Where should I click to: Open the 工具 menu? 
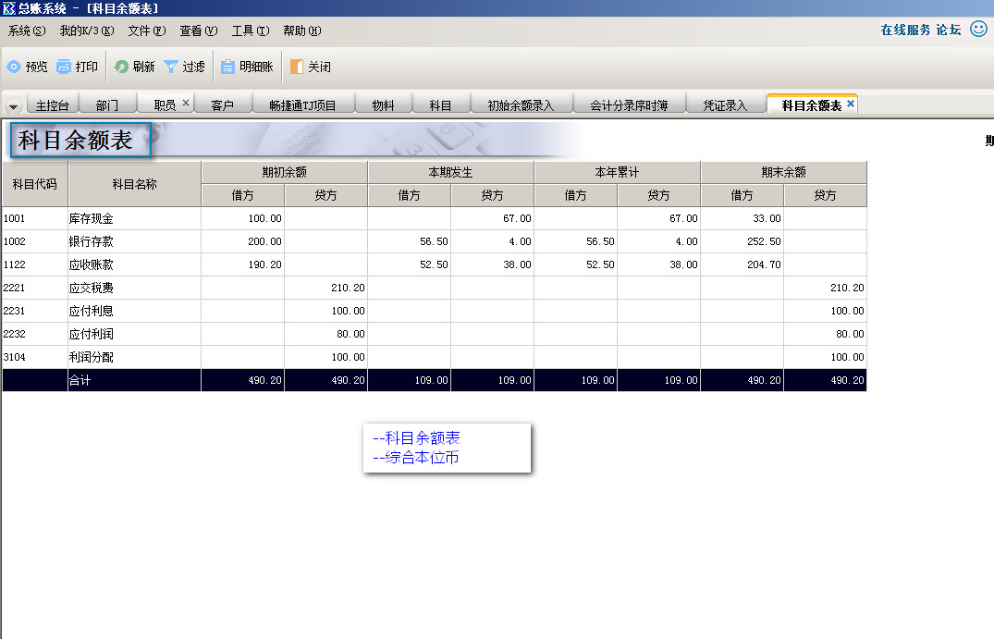pyautogui.click(x=250, y=31)
